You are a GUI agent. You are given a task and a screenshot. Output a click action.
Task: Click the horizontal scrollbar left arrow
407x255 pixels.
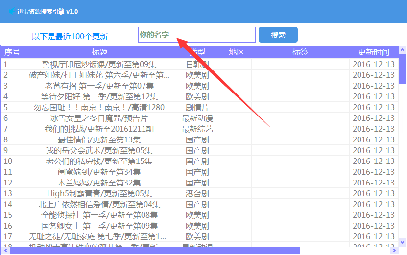(6, 250)
